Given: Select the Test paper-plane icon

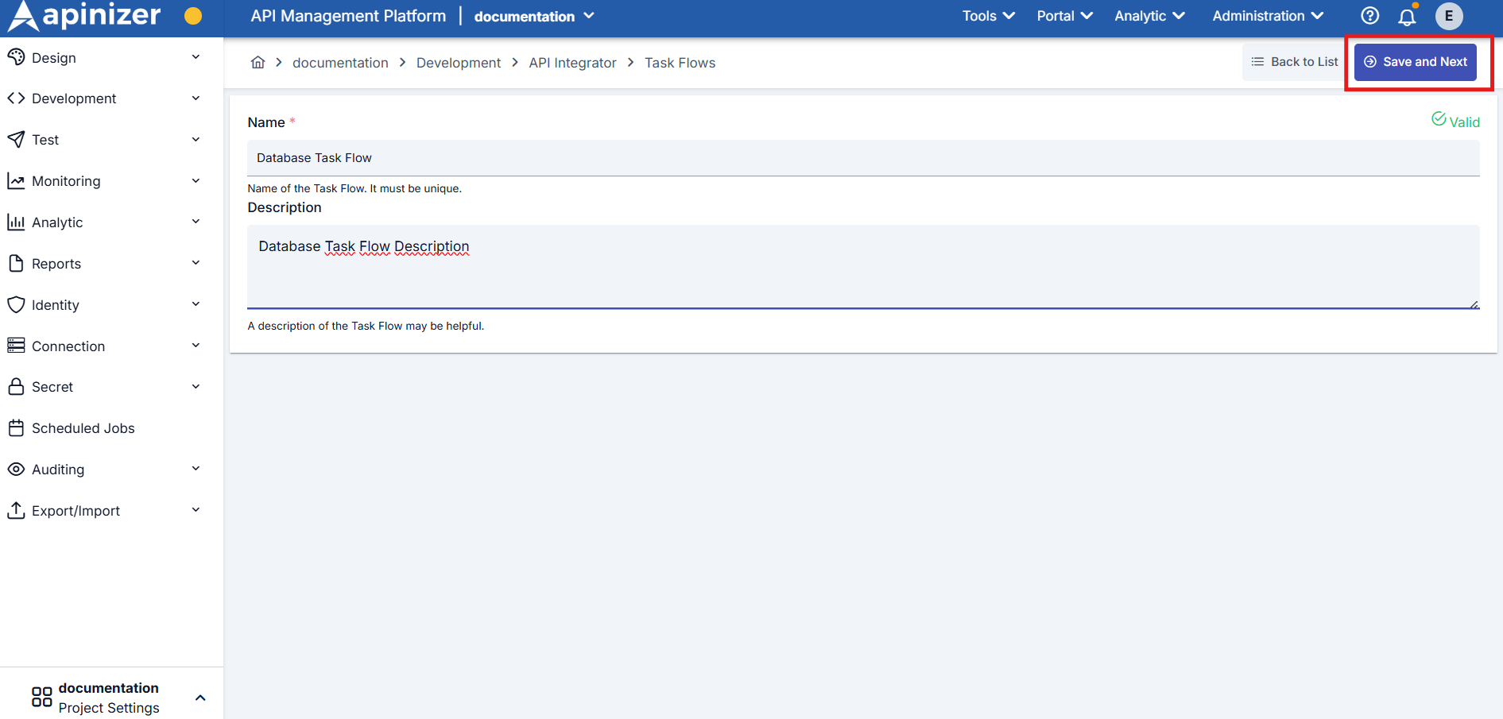Looking at the screenshot, I should click(x=17, y=139).
